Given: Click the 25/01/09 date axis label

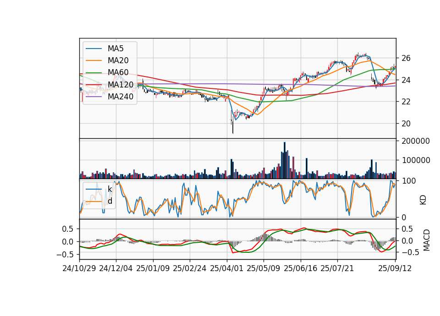Looking at the screenshot, I should tap(153, 268).
